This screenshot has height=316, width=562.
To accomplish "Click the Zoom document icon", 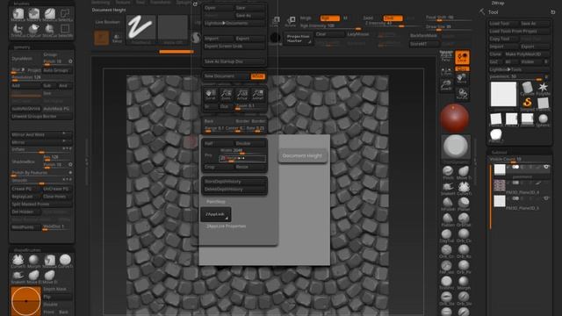I will 227,94.
